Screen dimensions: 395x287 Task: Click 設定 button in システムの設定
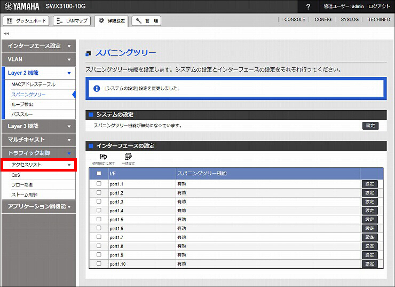tap(370, 126)
